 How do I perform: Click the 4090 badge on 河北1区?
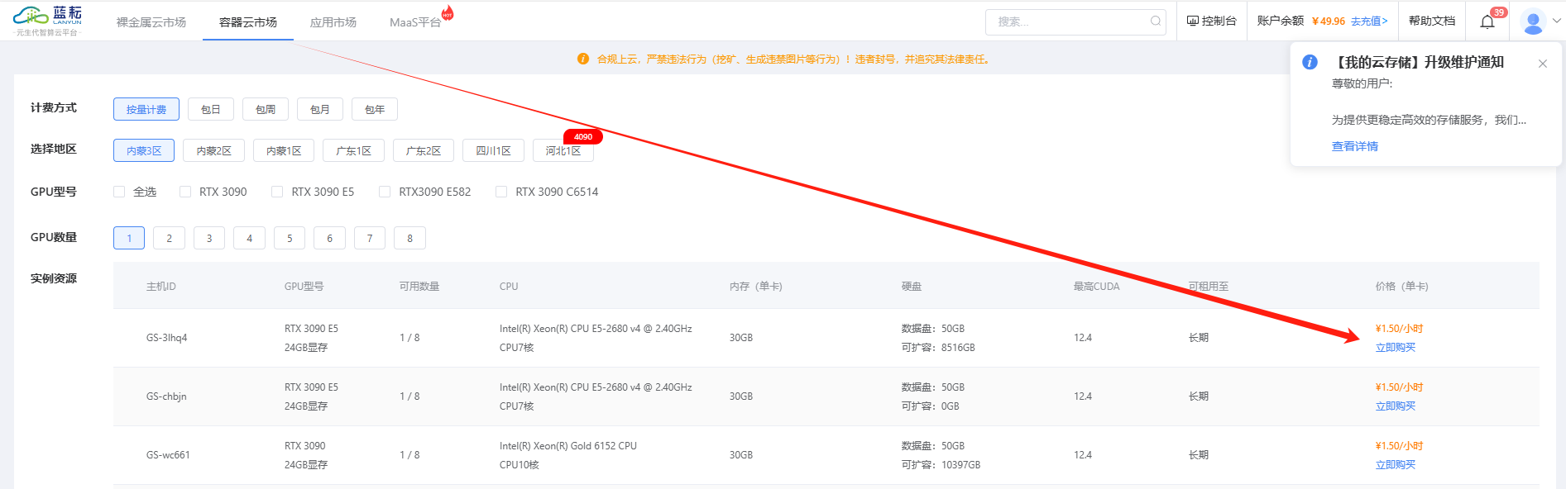(x=583, y=137)
